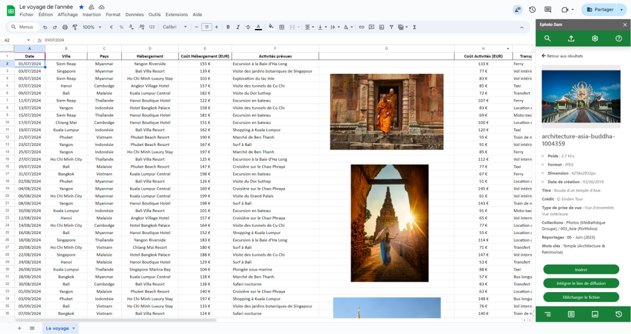Open the functions sigma menu

point(414,27)
